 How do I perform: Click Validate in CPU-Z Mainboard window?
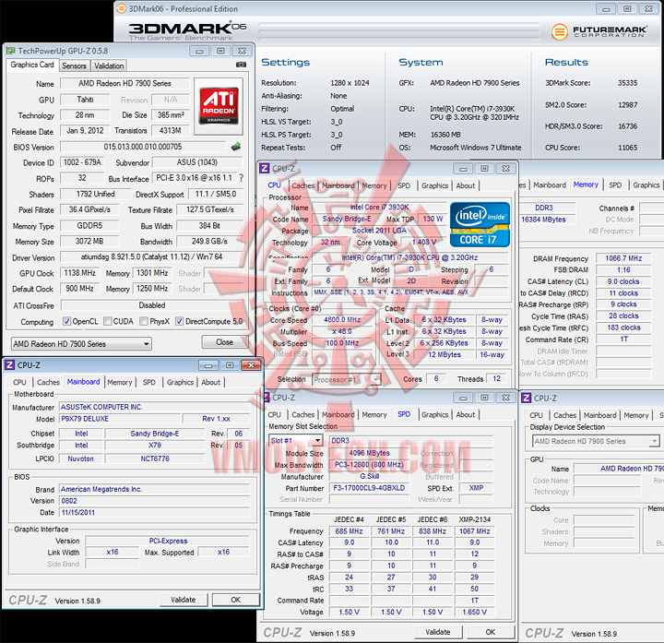point(184,600)
